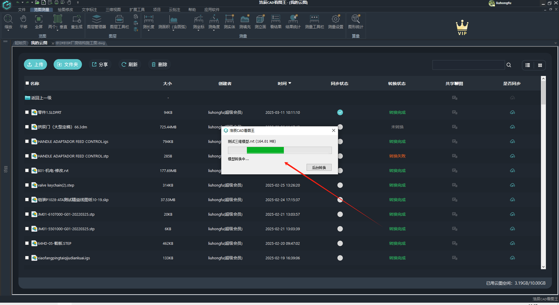Open the 文件 menu
The height and width of the screenshot is (305, 559).
point(22,10)
